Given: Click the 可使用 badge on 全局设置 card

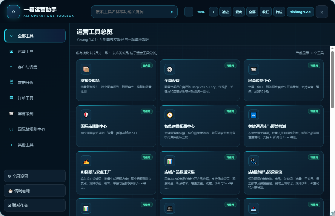Looking at the screenshot, I should (230, 66).
